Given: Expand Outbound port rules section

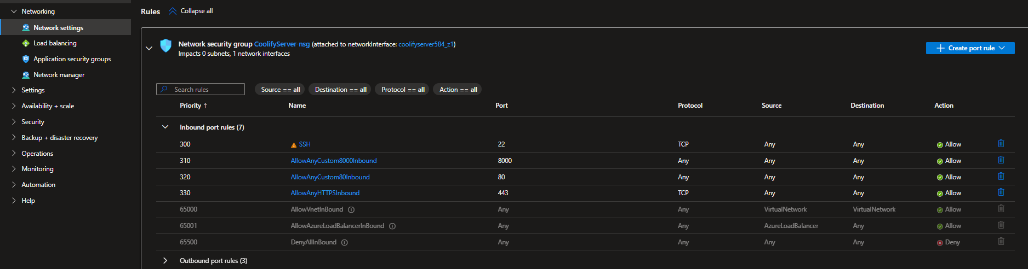Looking at the screenshot, I should (x=165, y=261).
